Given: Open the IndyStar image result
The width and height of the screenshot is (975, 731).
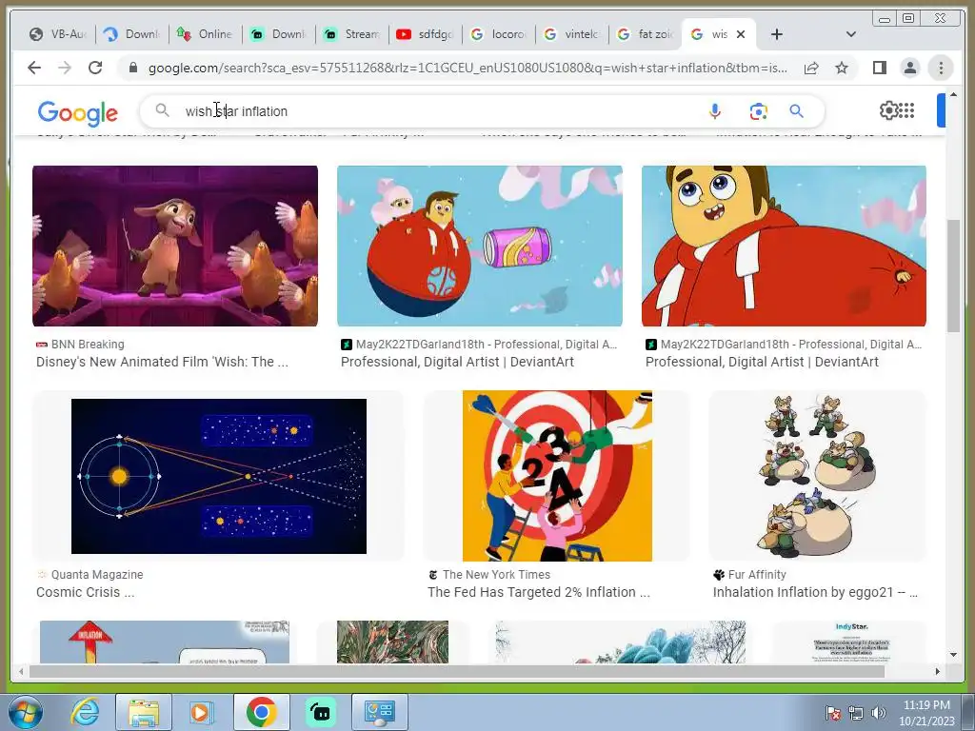Looking at the screenshot, I should coord(850,642).
